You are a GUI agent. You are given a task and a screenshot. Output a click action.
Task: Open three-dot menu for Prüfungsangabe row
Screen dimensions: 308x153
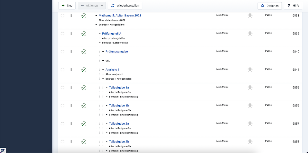pyautogui.click(x=71, y=51)
